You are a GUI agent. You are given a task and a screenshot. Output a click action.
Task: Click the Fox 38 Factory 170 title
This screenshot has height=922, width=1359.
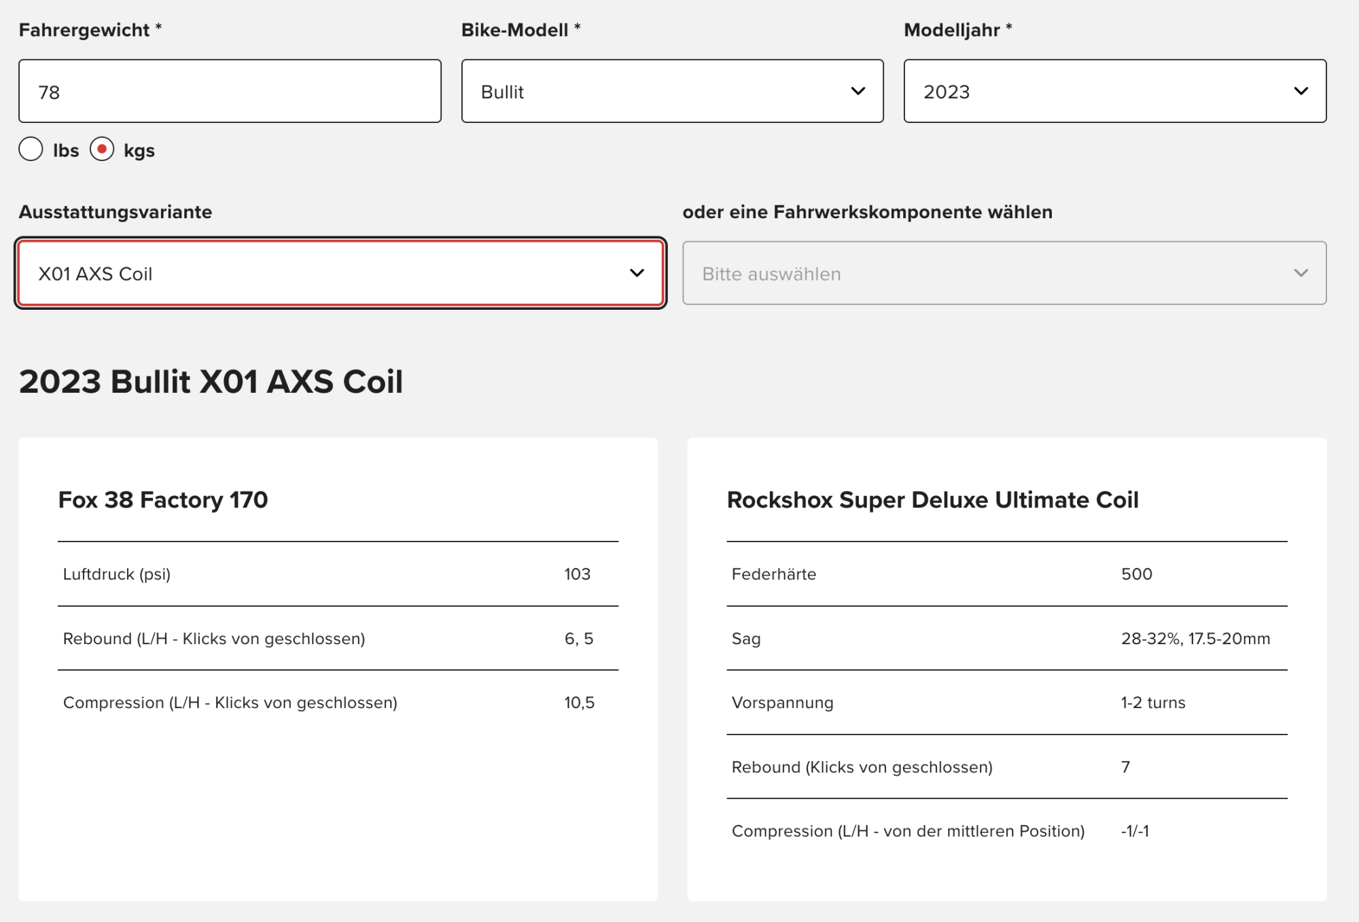pyautogui.click(x=163, y=500)
